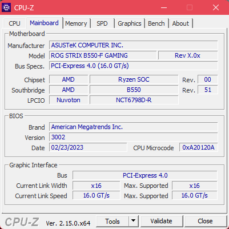
Task: Click the Manufacturer label
Action: (x=26, y=46)
